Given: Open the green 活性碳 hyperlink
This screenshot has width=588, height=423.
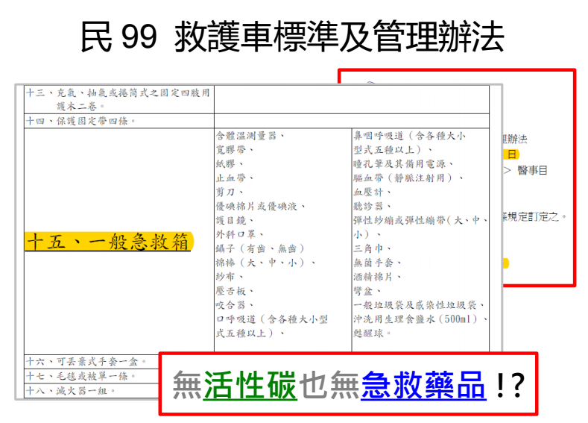Looking at the screenshot, I should pyautogui.click(x=250, y=385).
